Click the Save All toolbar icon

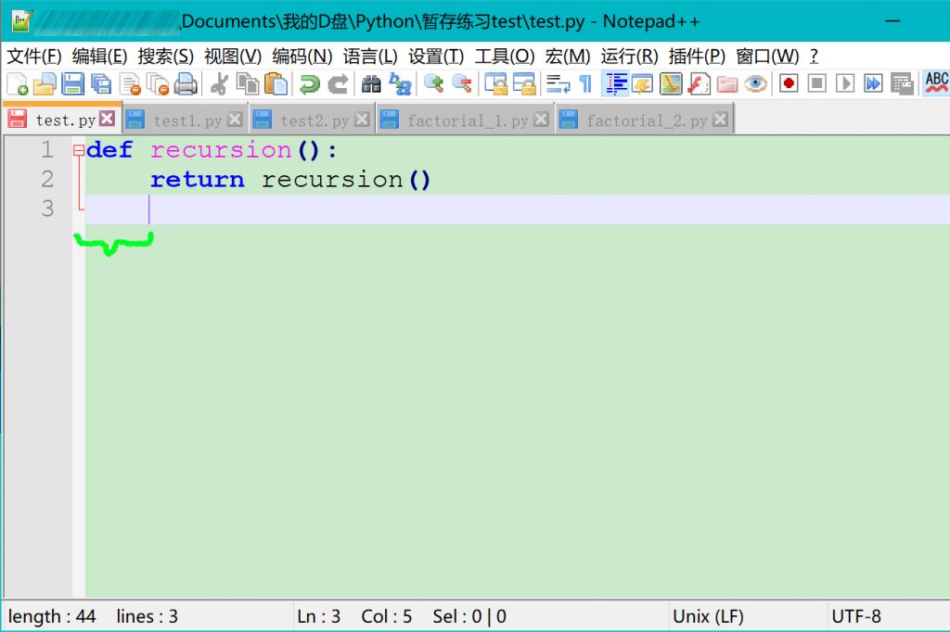100,83
